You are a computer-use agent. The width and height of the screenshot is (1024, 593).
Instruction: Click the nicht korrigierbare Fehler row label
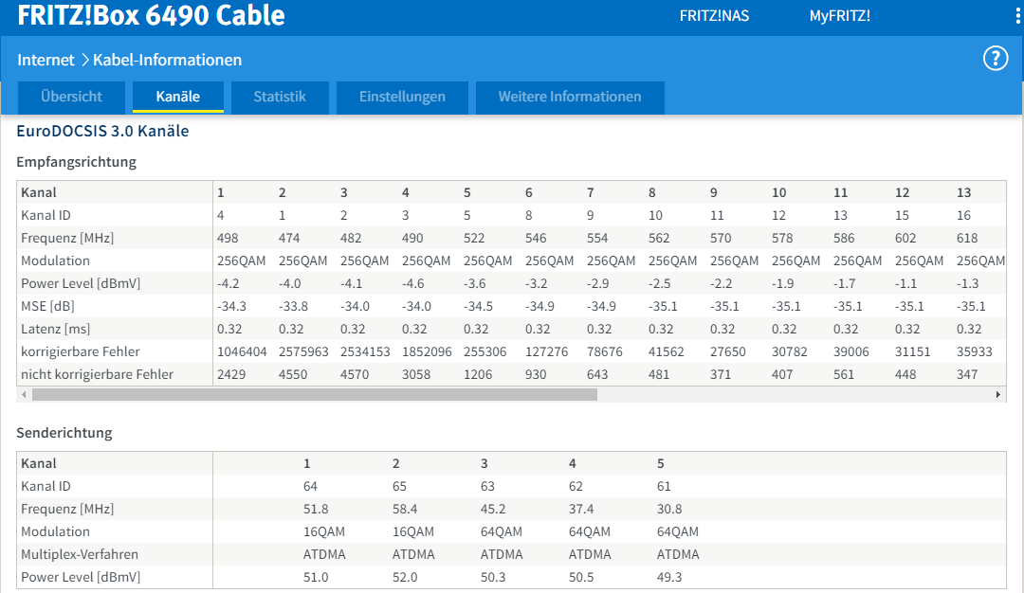[x=98, y=374]
